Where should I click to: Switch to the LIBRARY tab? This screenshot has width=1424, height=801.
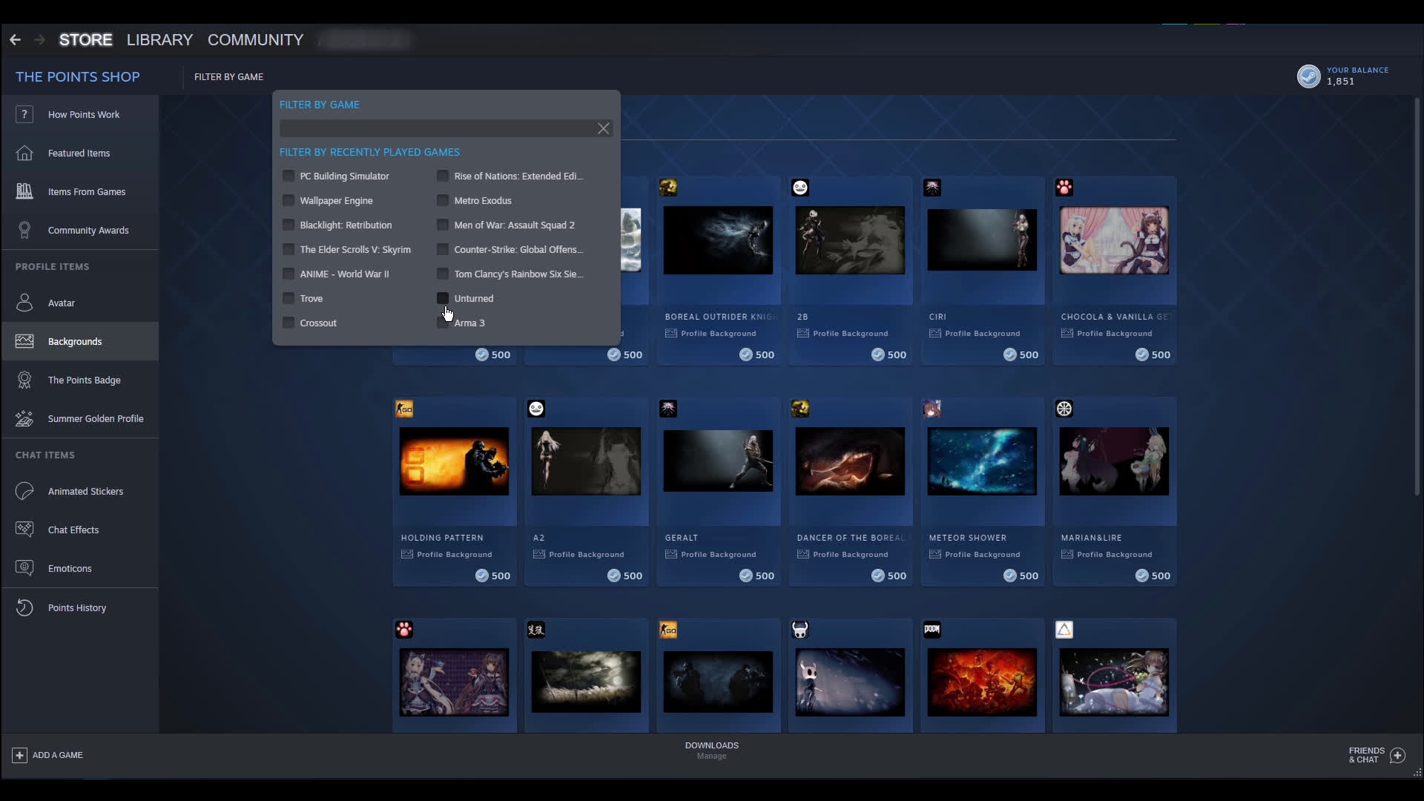(x=159, y=39)
